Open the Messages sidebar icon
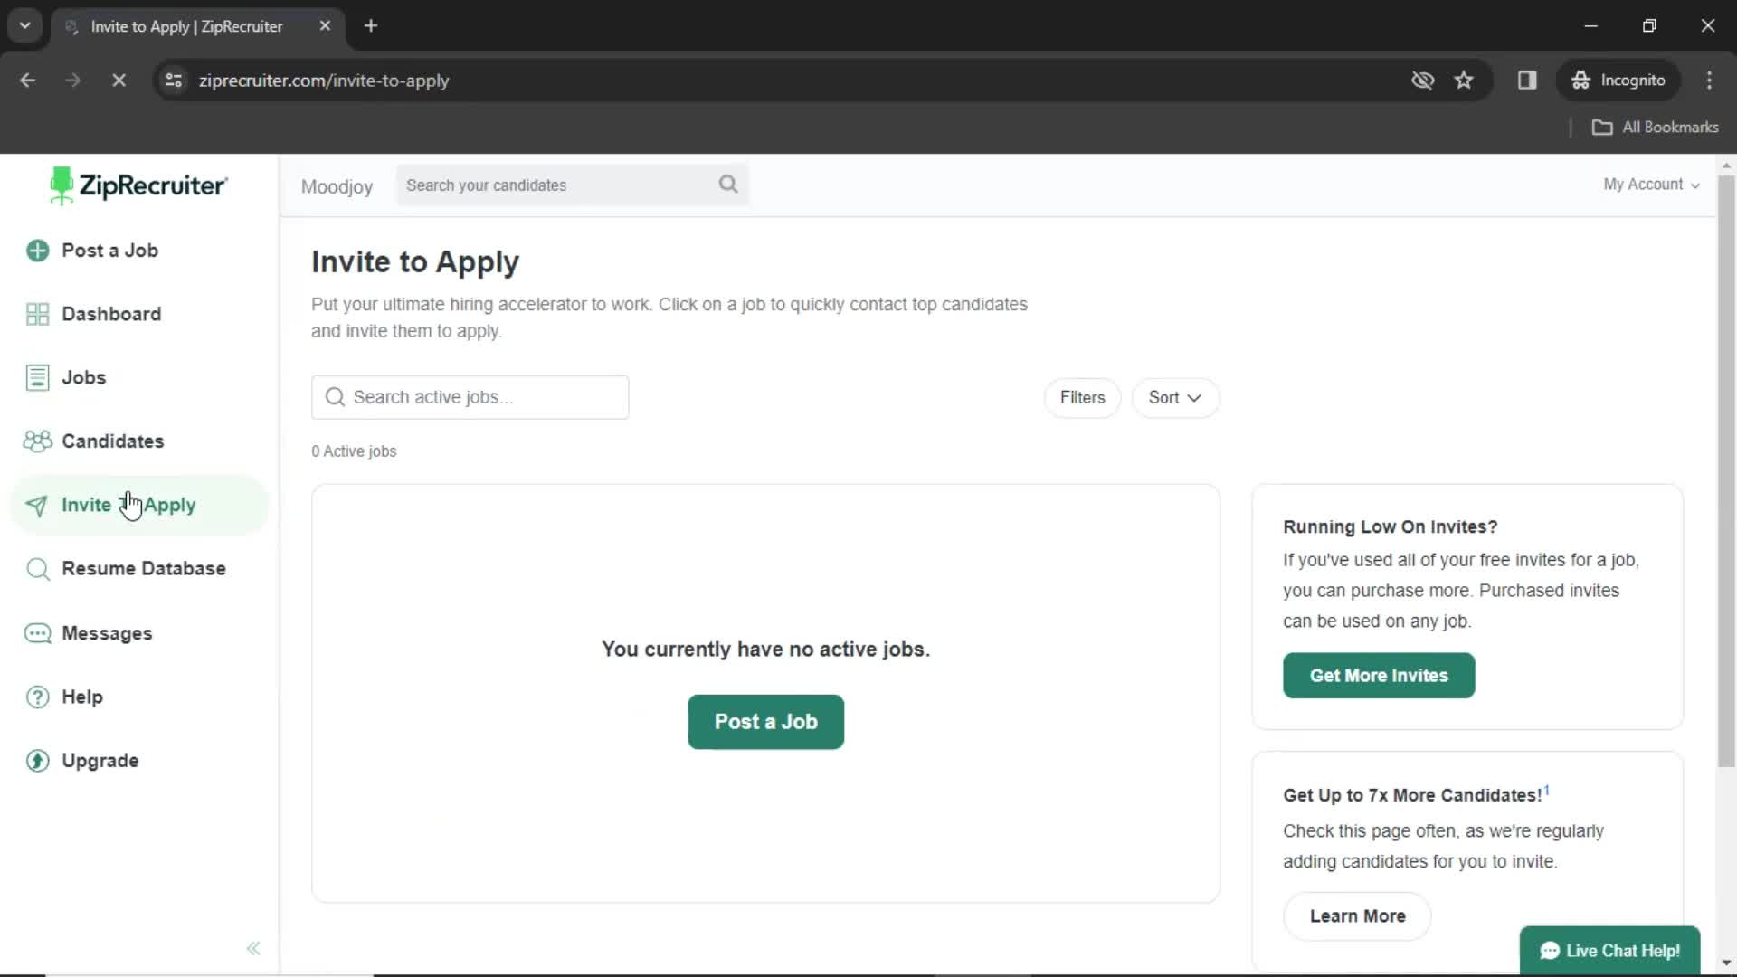 tap(37, 632)
